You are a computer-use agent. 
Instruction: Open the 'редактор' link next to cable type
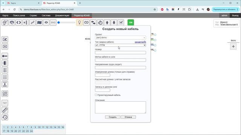click(140, 42)
